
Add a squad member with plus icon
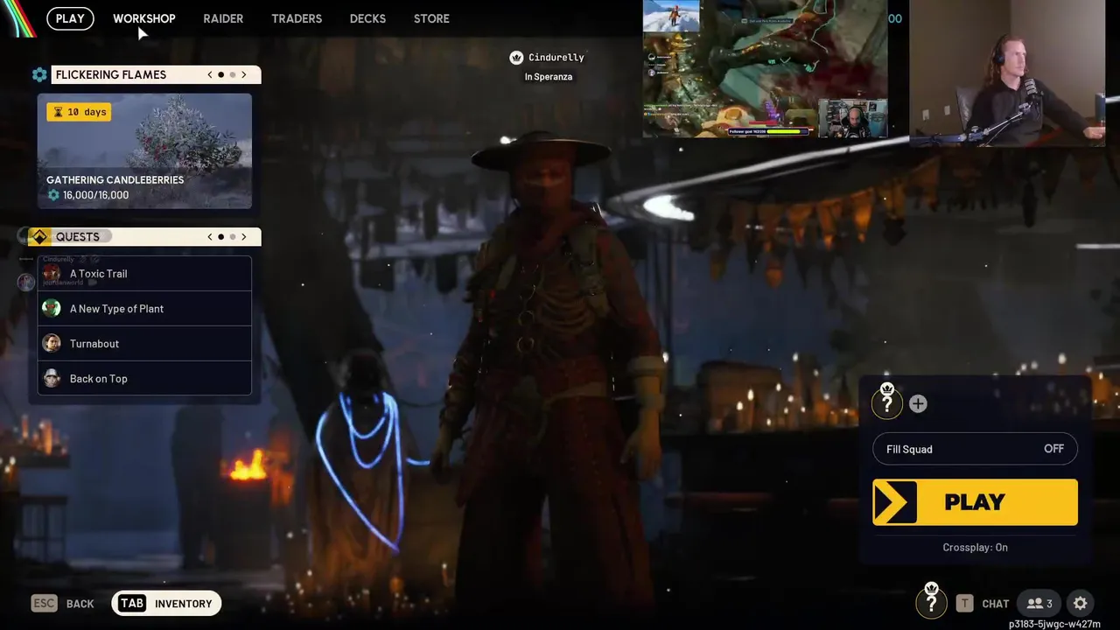click(x=918, y=403)
